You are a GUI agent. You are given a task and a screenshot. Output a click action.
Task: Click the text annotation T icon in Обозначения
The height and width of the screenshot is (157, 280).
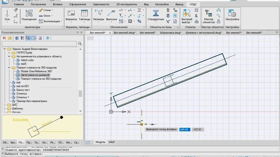coord(121,16)
